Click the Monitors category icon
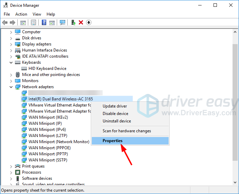 tap(18, 81)
